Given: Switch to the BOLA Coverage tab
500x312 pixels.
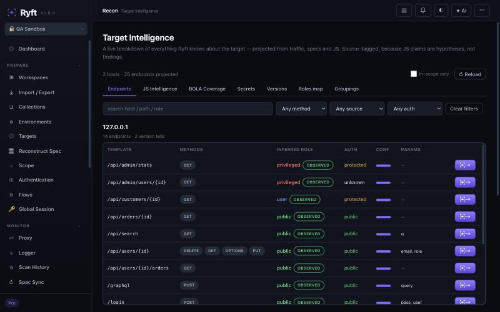Looking at the screenshot, I should click(207, 89).
